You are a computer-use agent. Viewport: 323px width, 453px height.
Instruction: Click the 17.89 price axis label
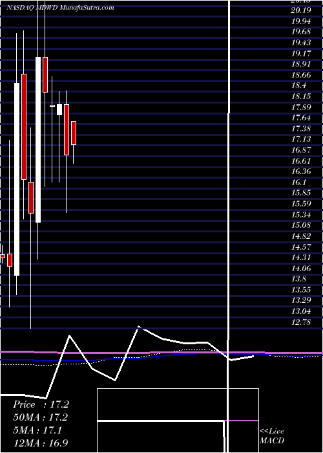(302, 107)
